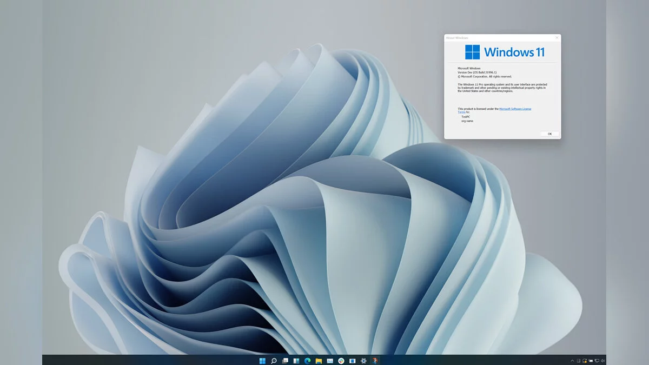The image size is (649, 365).
Task: Open the Microsoft Software License Terms link
Action: click(x=514, y=109)
